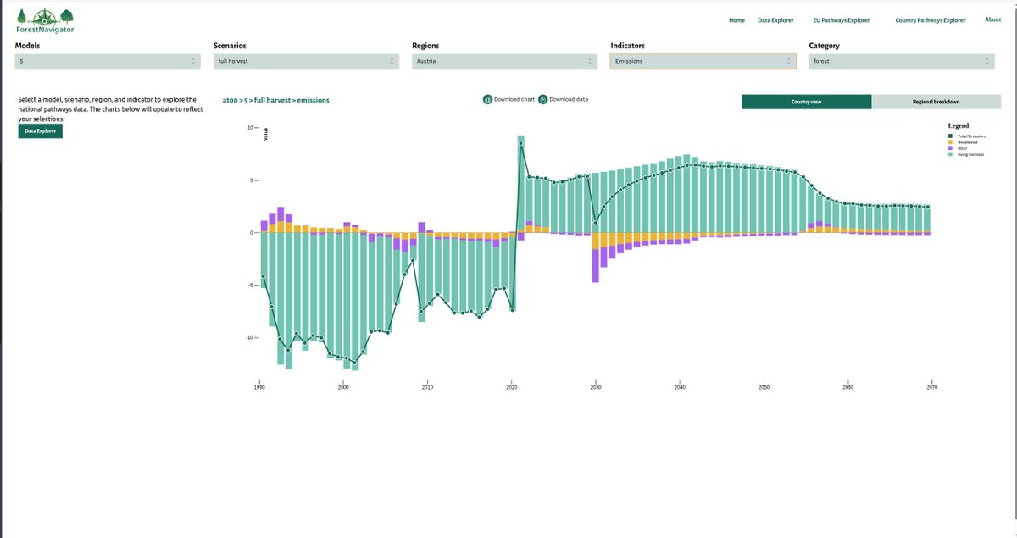Switch to Country view tab
Screen dimensions: 1017x538
(x=806, y=102)
